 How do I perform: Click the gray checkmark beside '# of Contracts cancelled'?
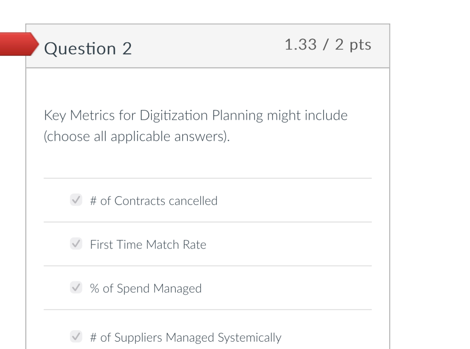[76, 200]
